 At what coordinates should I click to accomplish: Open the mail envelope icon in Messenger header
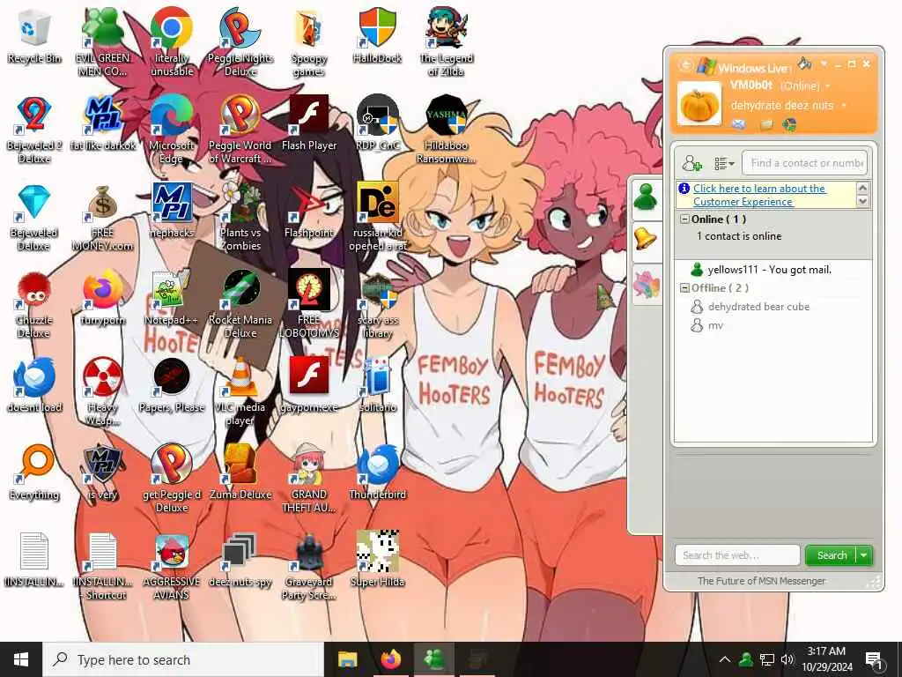739,123
